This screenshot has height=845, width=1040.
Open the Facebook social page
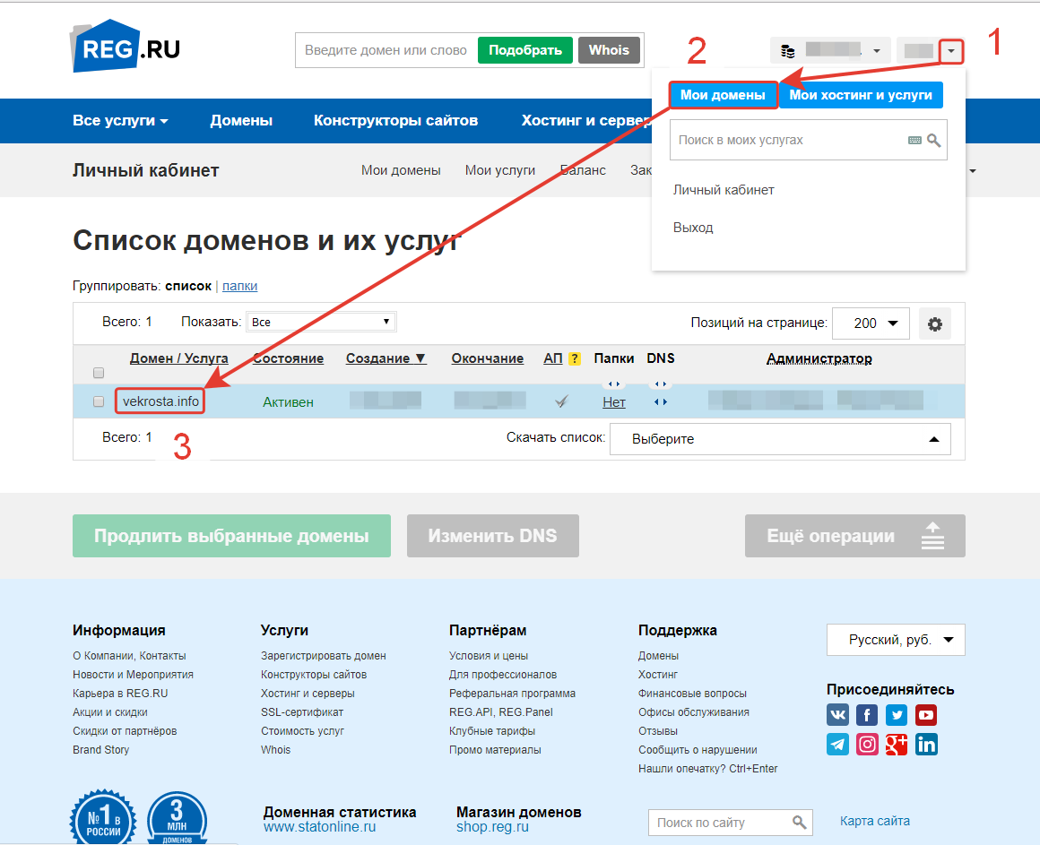click(867, 715)
